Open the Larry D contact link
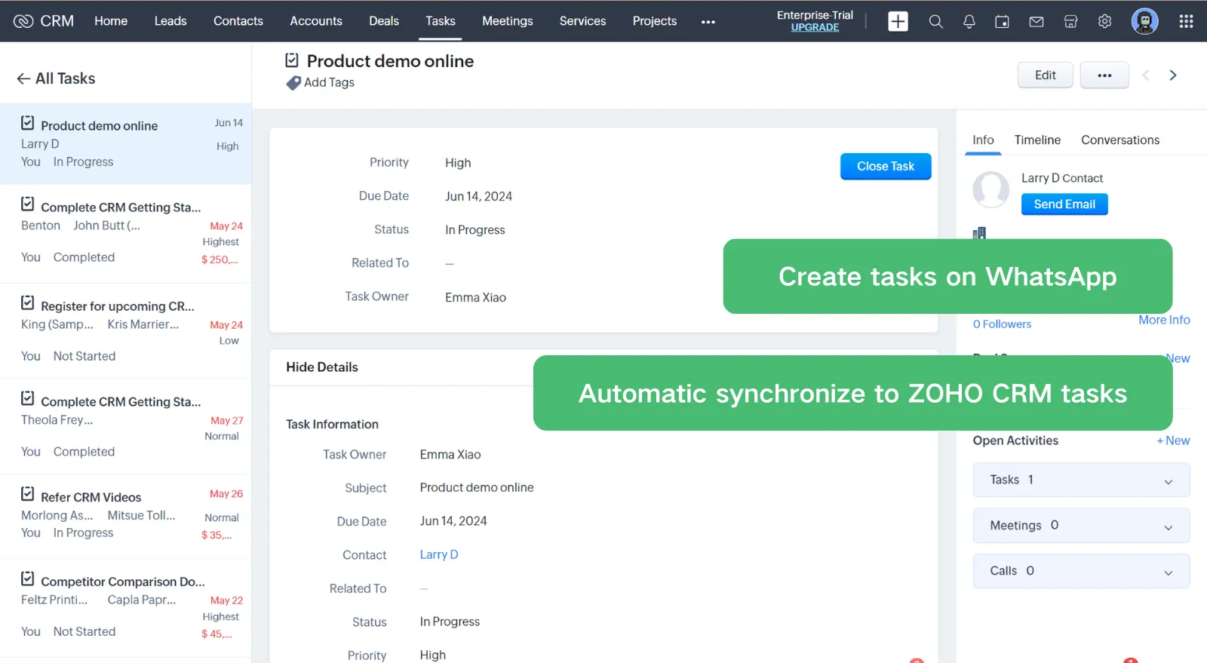 [x=438, y=554]
